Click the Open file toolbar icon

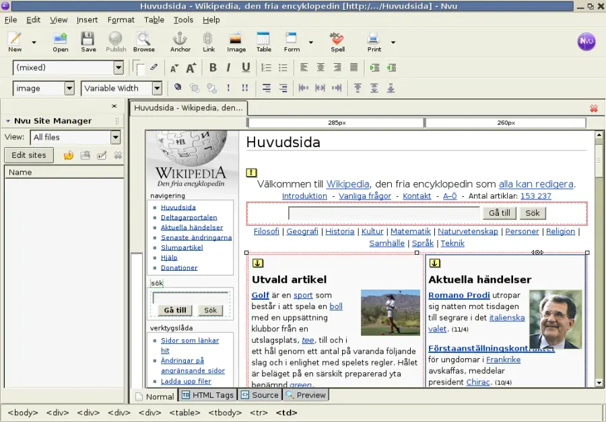pyautogui.click(x=61, y=42)
